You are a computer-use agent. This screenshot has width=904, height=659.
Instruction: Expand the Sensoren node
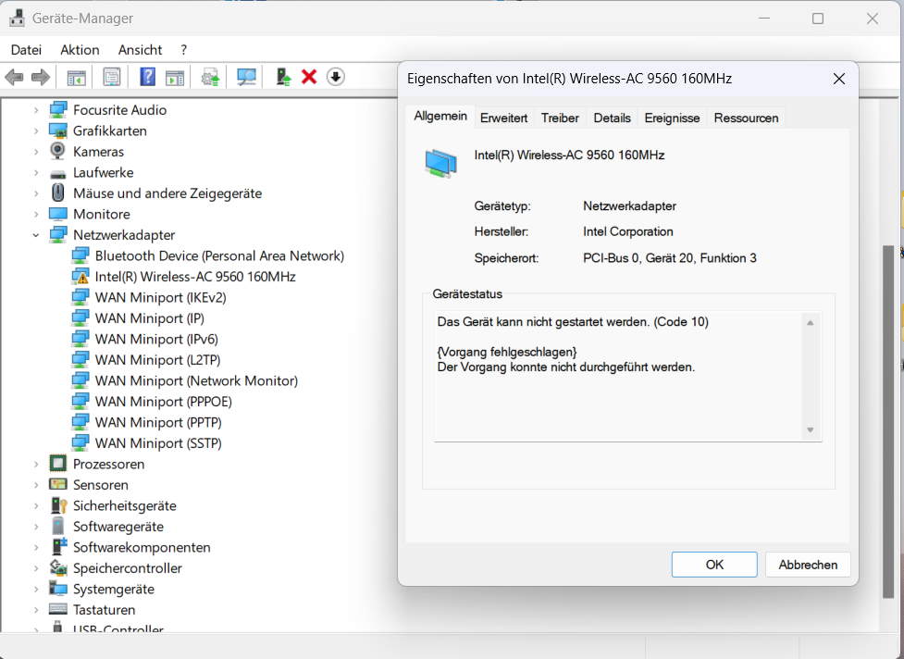(x=36, y=485)
